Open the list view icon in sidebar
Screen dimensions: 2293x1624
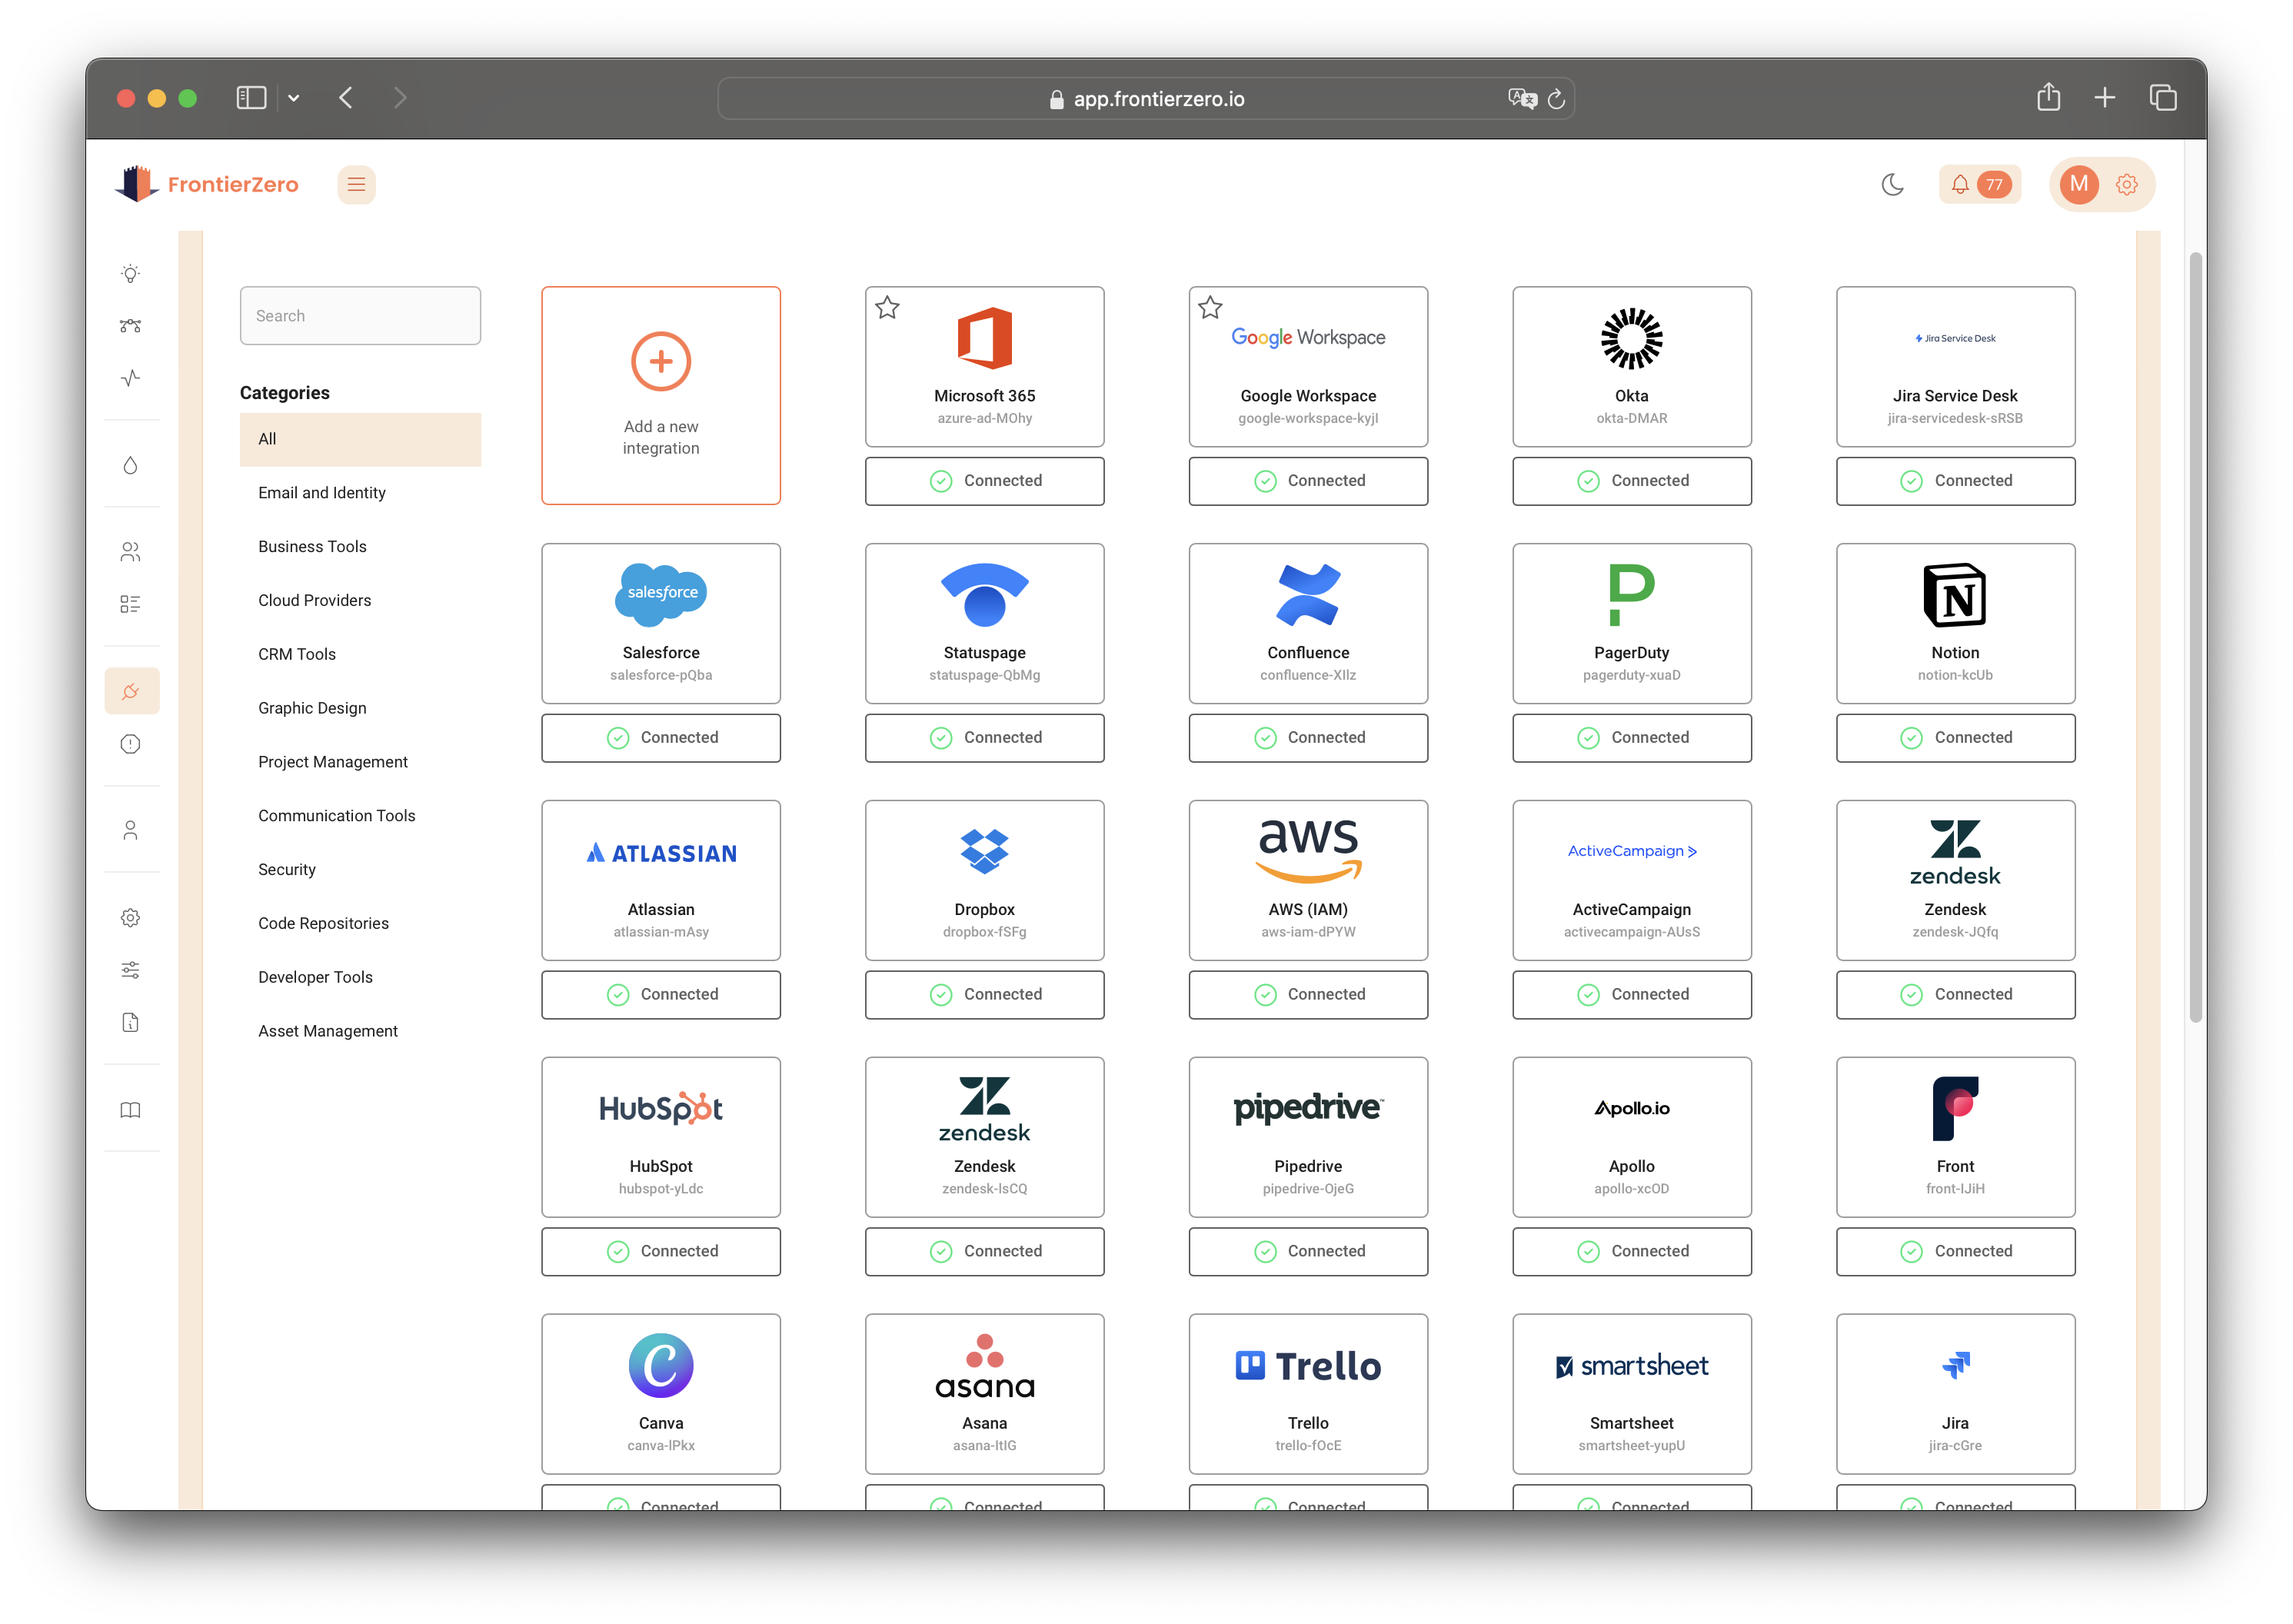point(130,604)
